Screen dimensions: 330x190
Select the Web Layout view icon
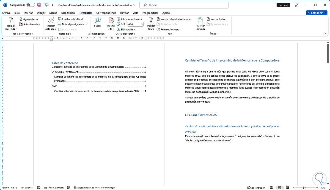point(287,188)
